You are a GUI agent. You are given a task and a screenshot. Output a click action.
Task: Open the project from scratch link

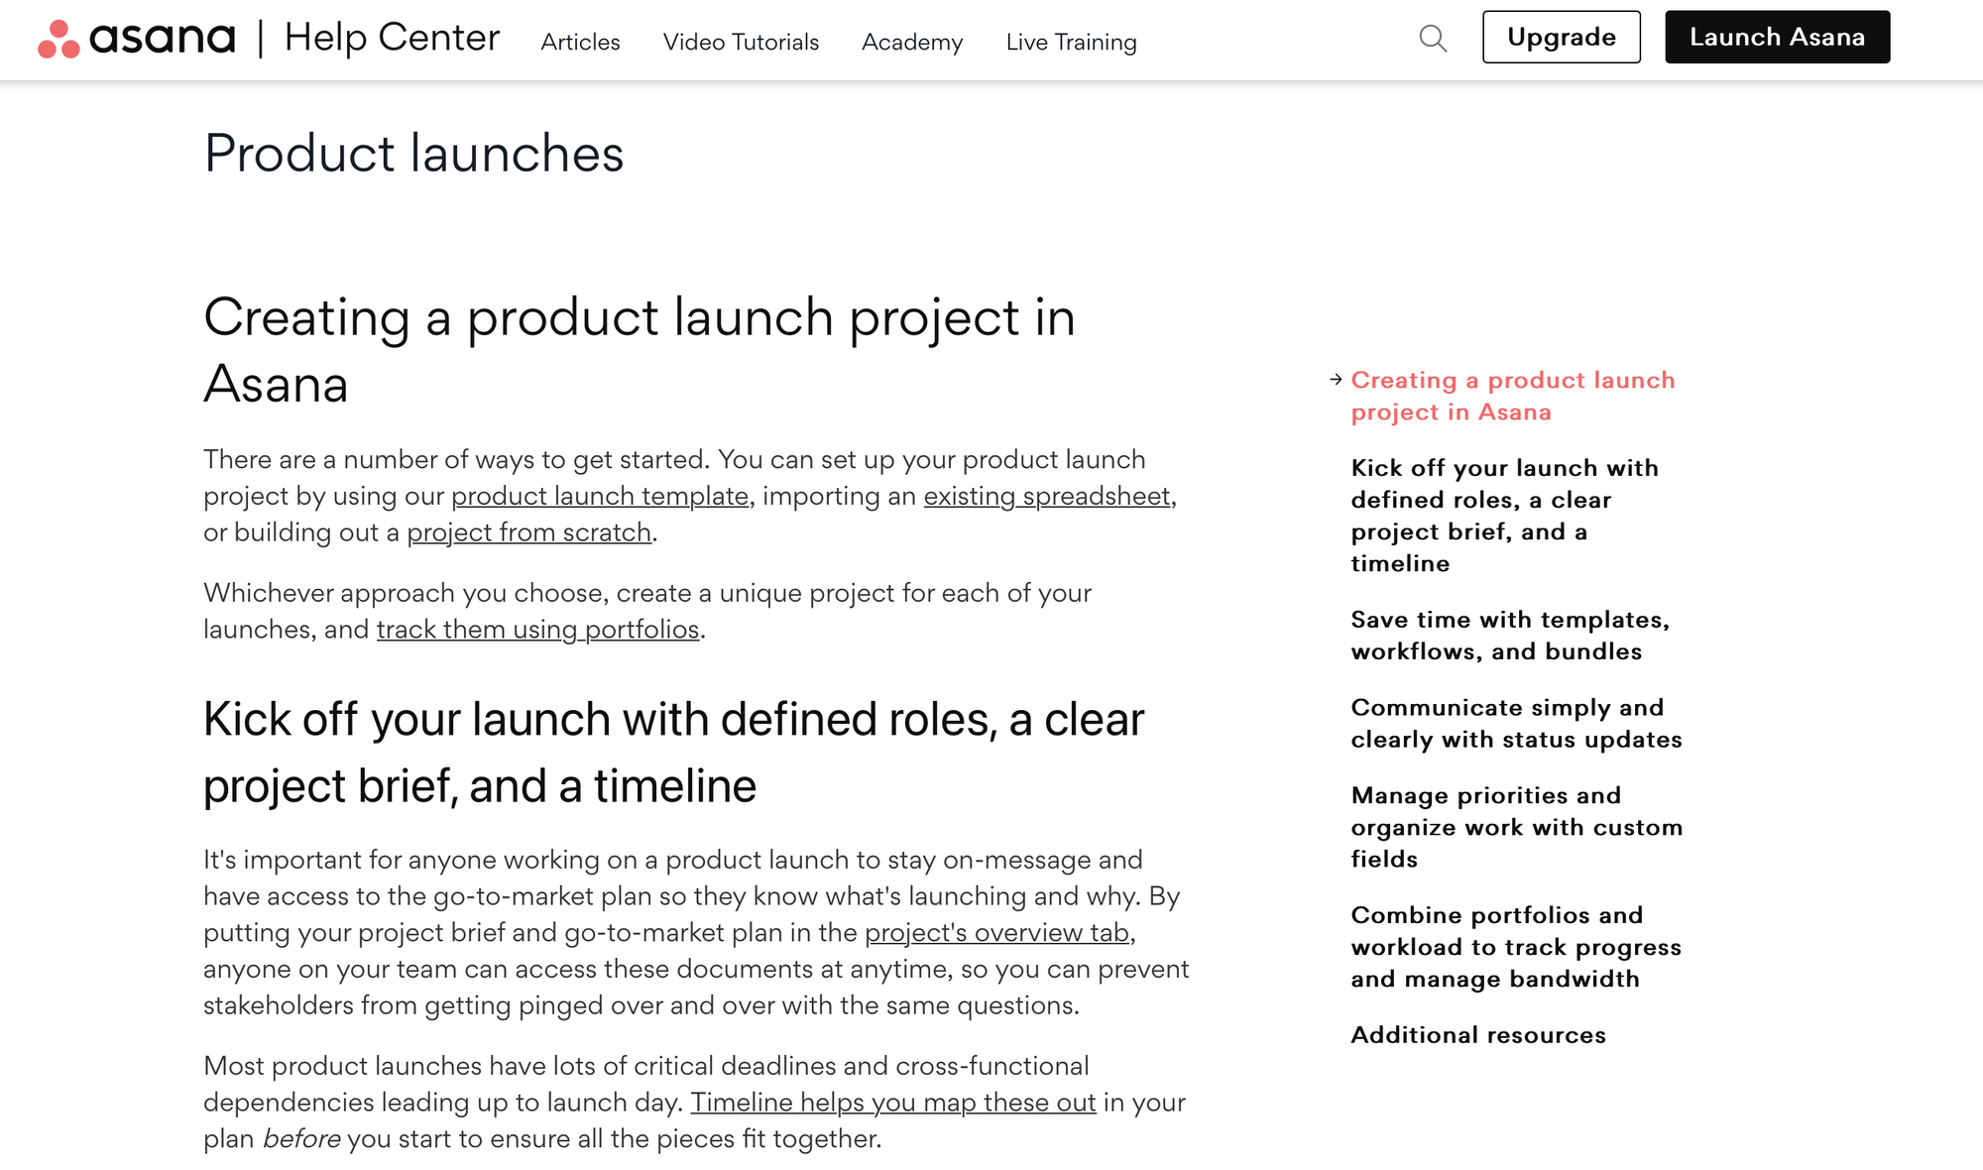529,531
